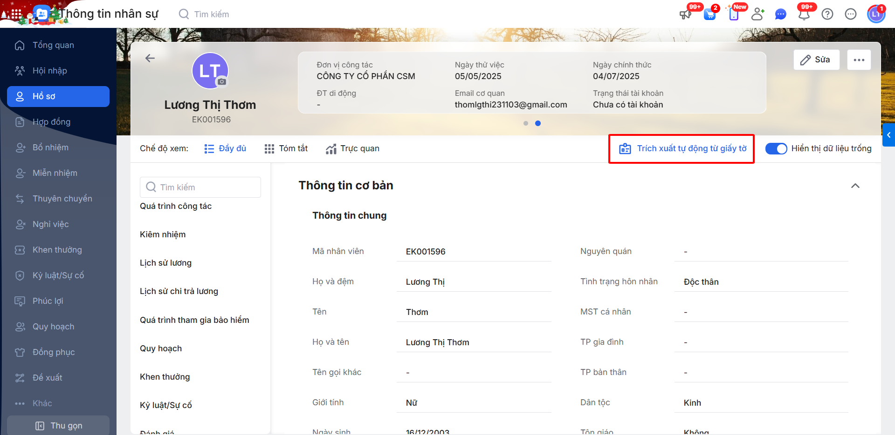This screenshot has width=895, height=435.
Task: Open Hội nhập in the sidebar
Action: coord(58,71)
